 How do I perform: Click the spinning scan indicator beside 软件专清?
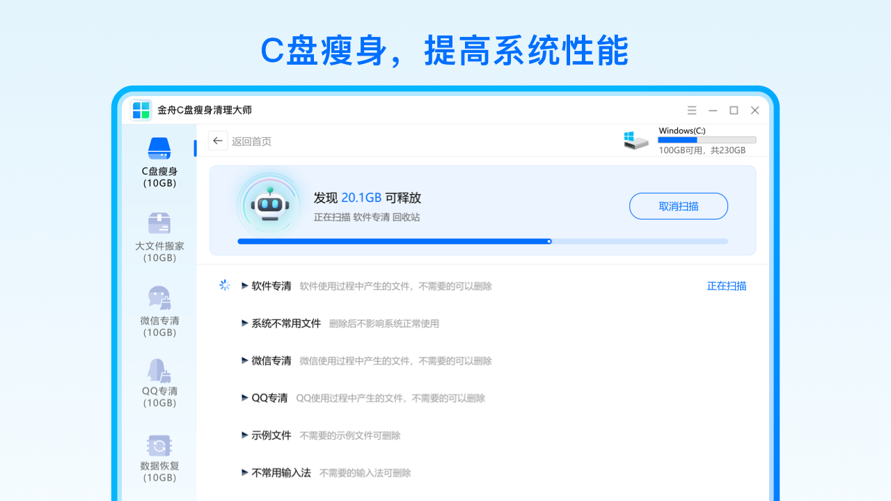[x=224, y=285]
